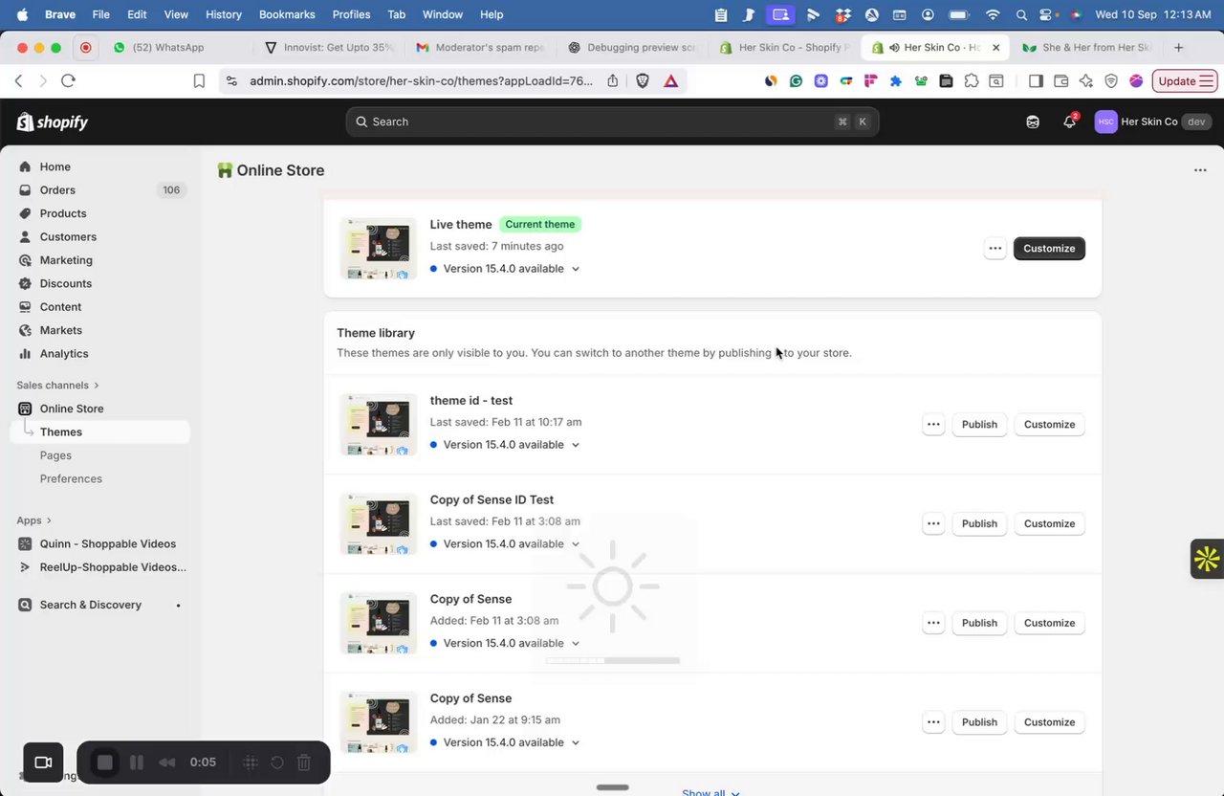Pause the screen recording

click(137, 763)
